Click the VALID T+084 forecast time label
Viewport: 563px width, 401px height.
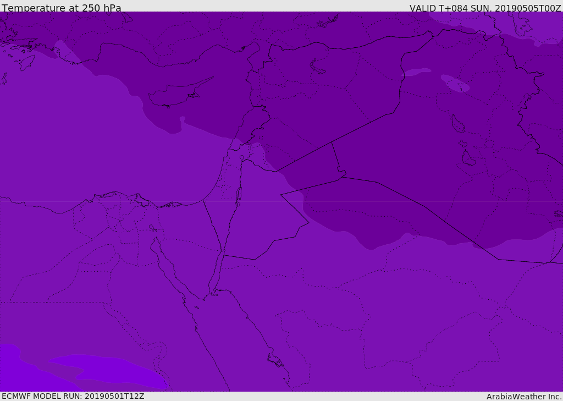click(x=485, y=8)
